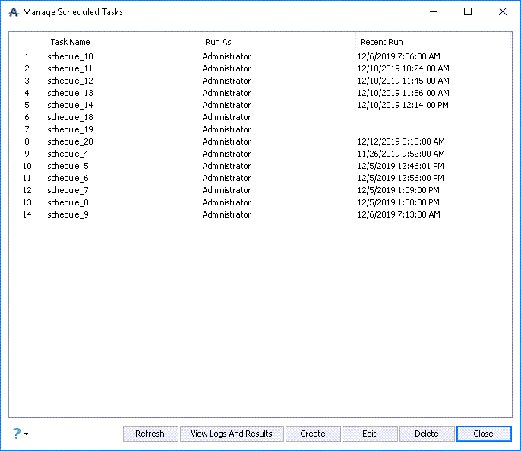Click the Delete button

(x=427, y=434)
